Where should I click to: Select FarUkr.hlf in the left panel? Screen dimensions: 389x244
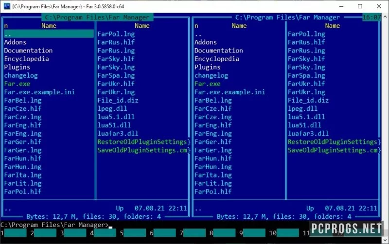(x=116, y=84)
